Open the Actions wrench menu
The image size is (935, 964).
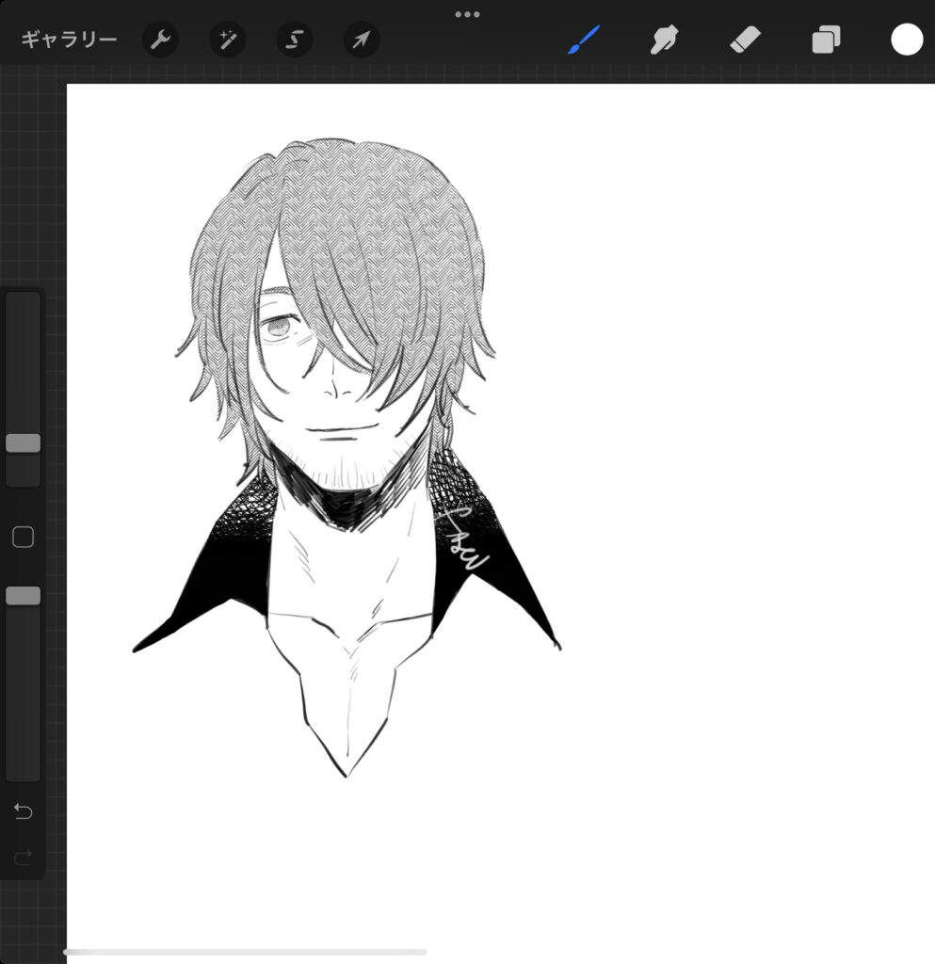click(x=160, y=40)
